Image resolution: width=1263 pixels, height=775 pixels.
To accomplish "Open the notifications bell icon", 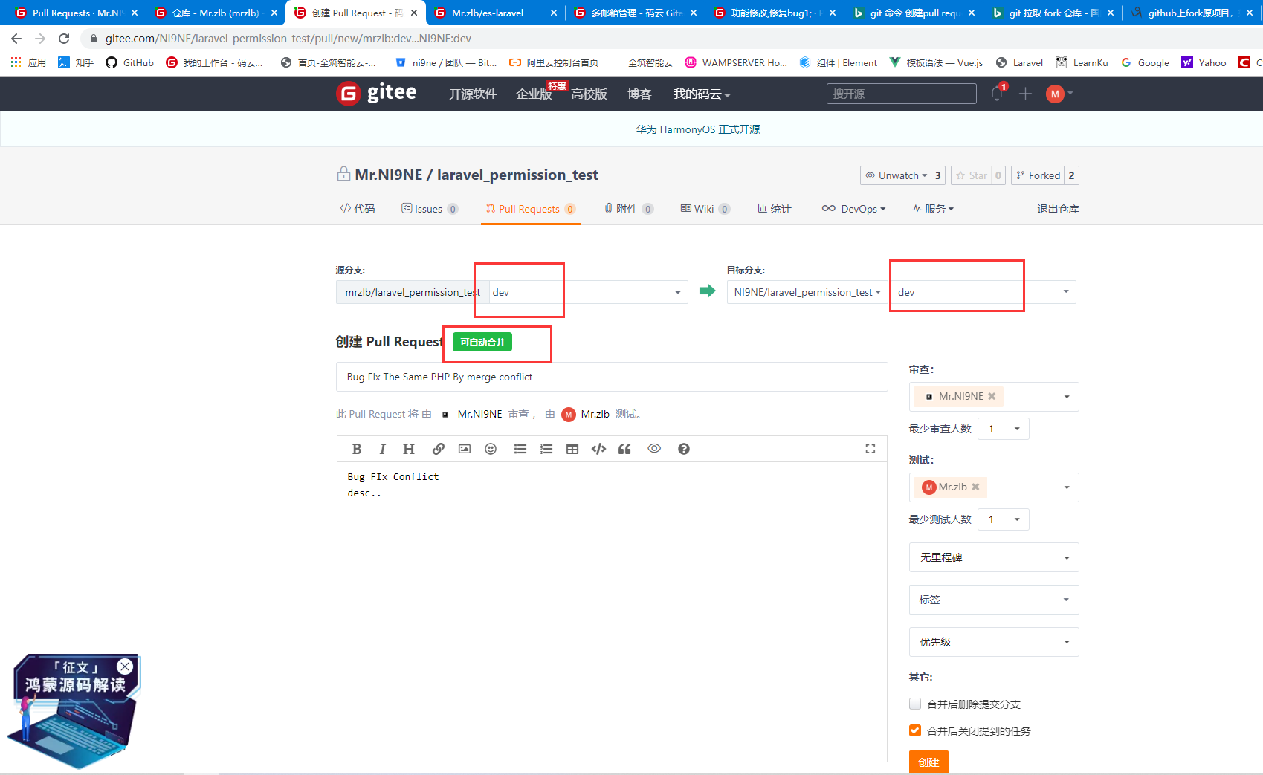I will click(x=997, y=94).
